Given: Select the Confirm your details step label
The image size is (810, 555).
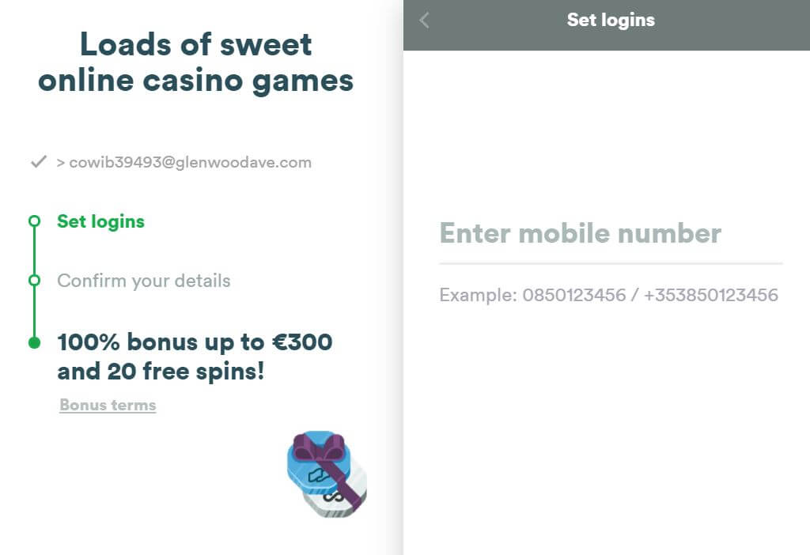Looking at the screenshot, I should pos(144,281).
